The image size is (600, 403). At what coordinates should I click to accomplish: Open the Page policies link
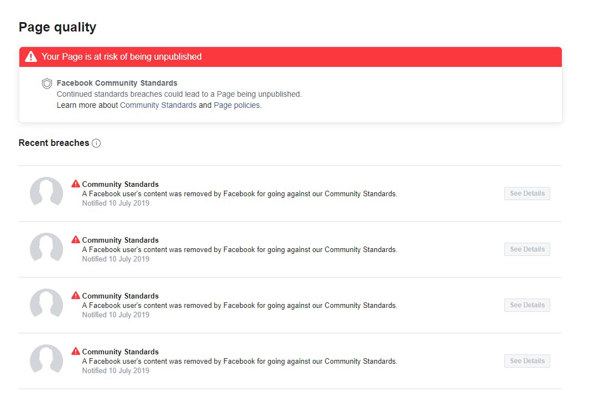tap(237, 105)
